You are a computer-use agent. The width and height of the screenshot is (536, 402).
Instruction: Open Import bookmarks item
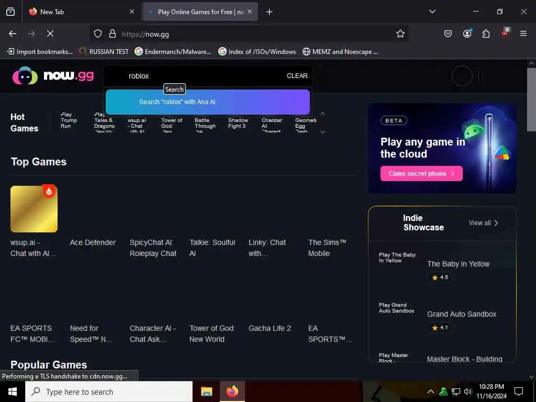pos(40,52)
